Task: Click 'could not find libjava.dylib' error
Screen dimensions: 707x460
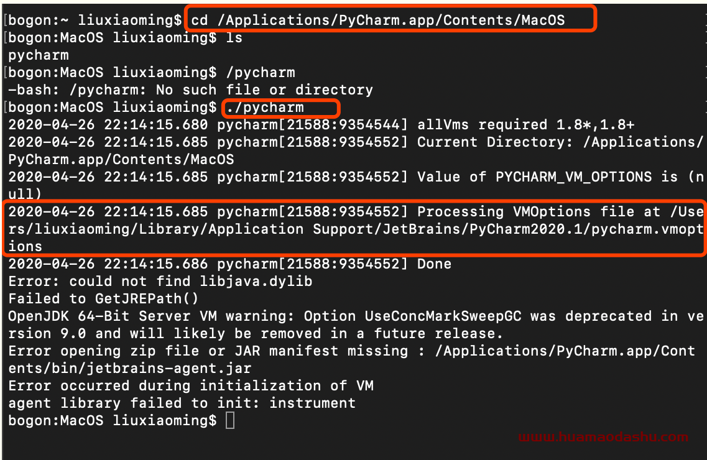Action: pyautogui.click(x=191, y=282)
